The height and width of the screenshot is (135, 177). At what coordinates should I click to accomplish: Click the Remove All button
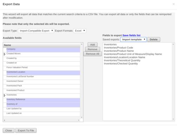coord(92,54)
